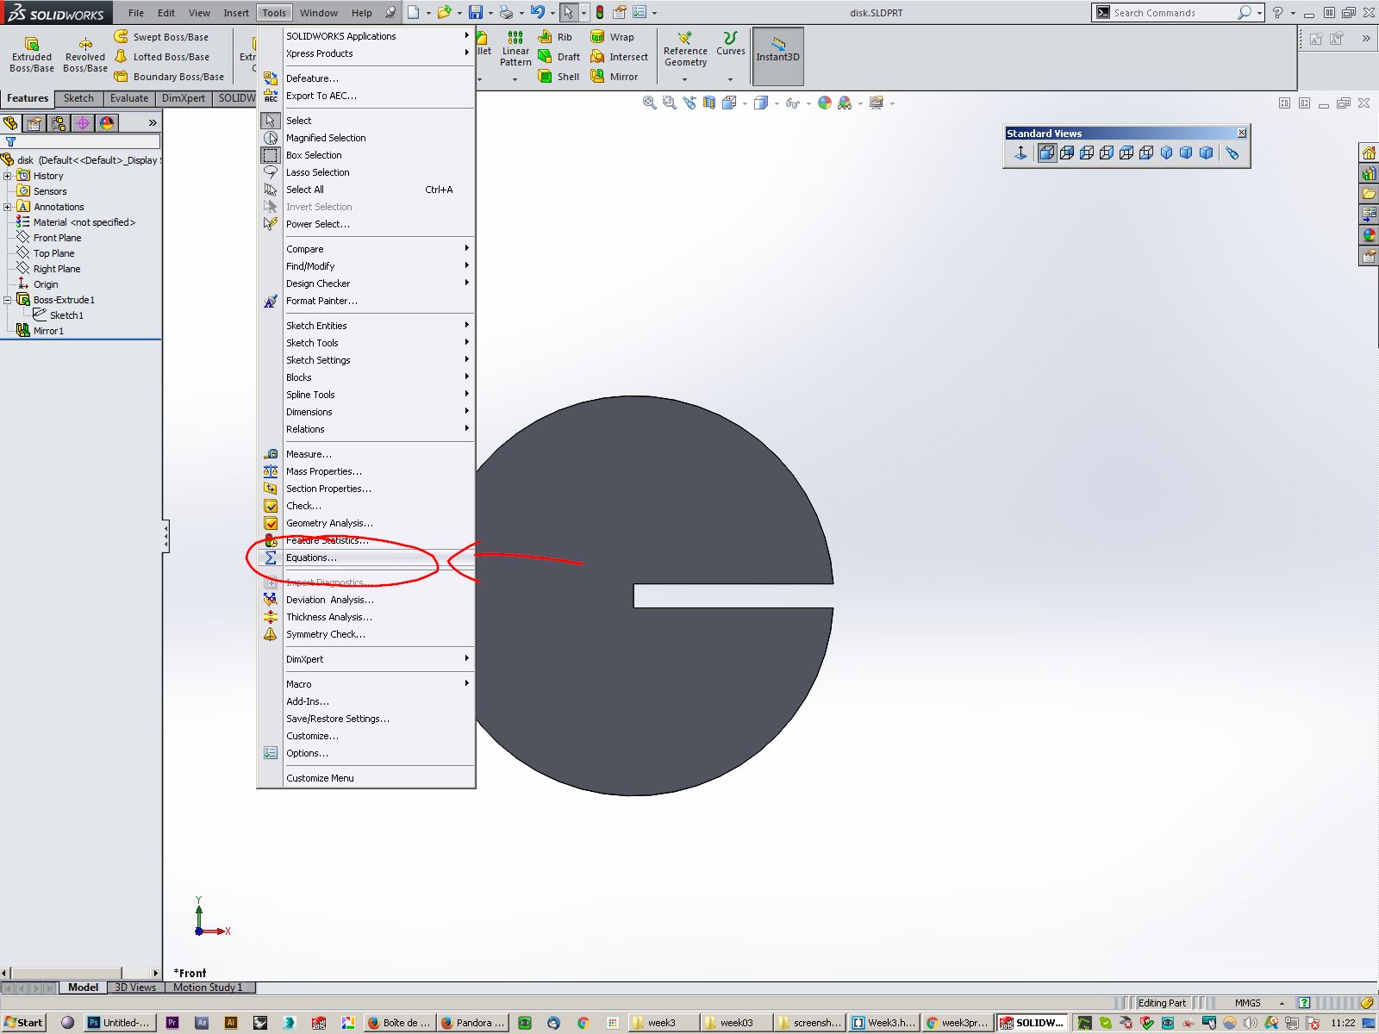The height and width of the screenshot is (1034, 1379).
Task: Switch to the Evaluate tab
Action: tap(129, 98)
